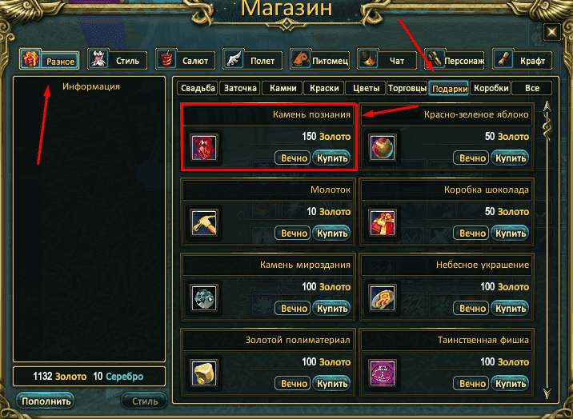Select the Камень мироздания gem icon
Screen dimensions: 573x419
click(204, 297)
